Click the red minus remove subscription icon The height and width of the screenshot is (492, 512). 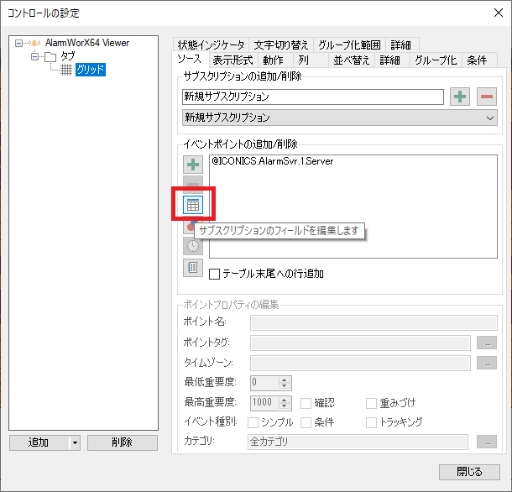(487, 97)
